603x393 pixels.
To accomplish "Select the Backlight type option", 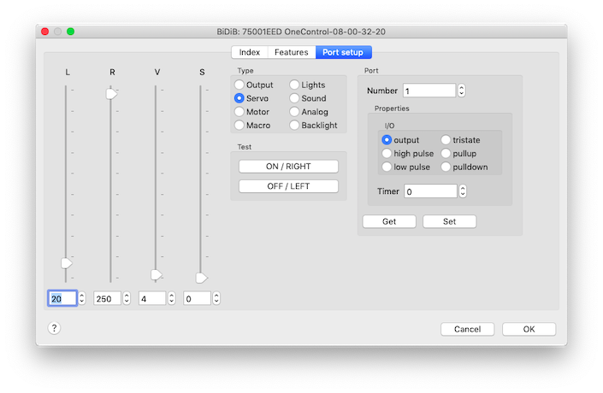I will click(295, 126).
